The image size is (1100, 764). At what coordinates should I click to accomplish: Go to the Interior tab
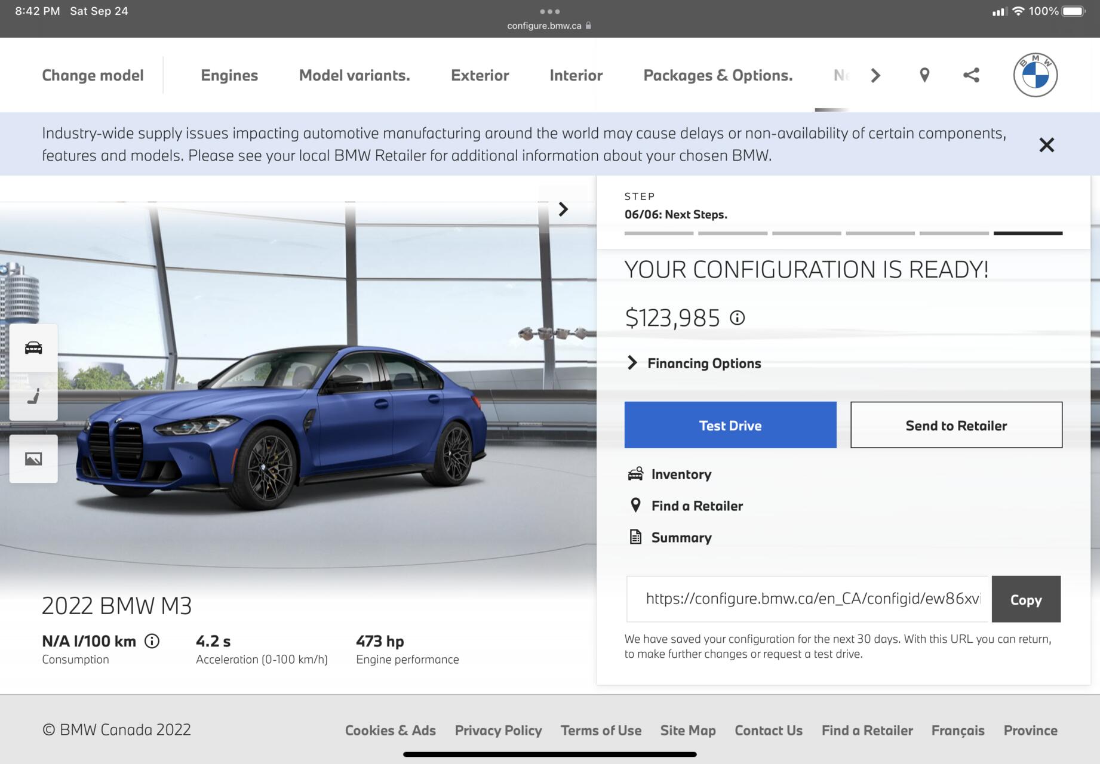(576, 75)
